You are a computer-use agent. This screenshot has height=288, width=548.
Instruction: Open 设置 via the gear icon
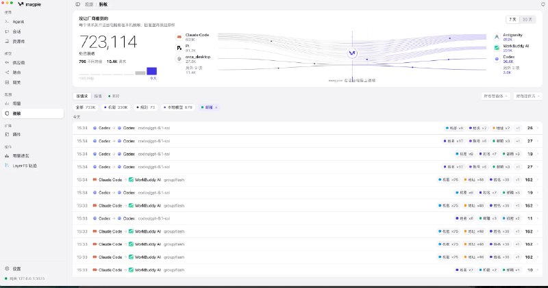(x=7, y=269)
